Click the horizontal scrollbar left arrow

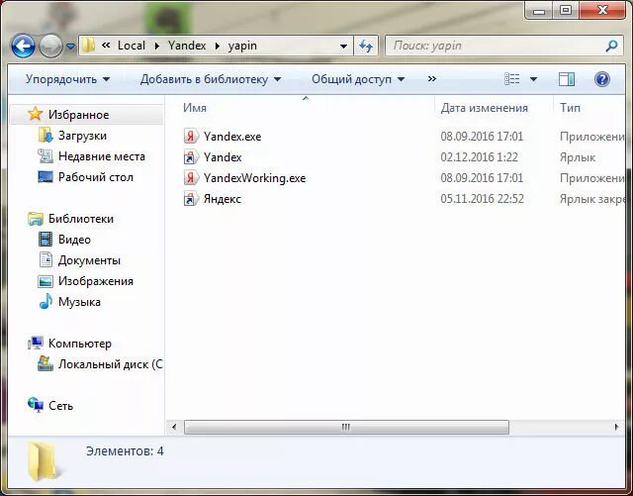(x=174, y=427)
